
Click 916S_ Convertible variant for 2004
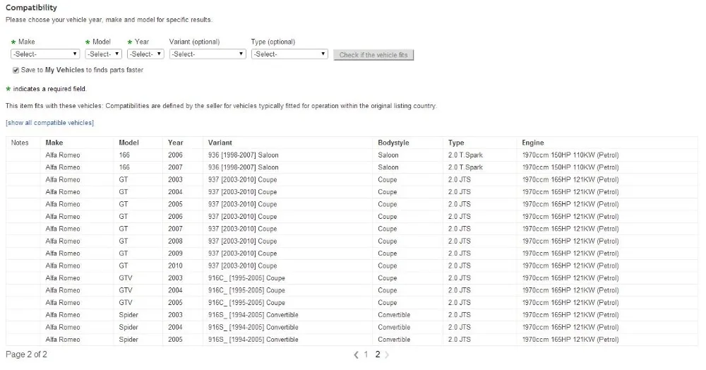(x=253, y=327)
